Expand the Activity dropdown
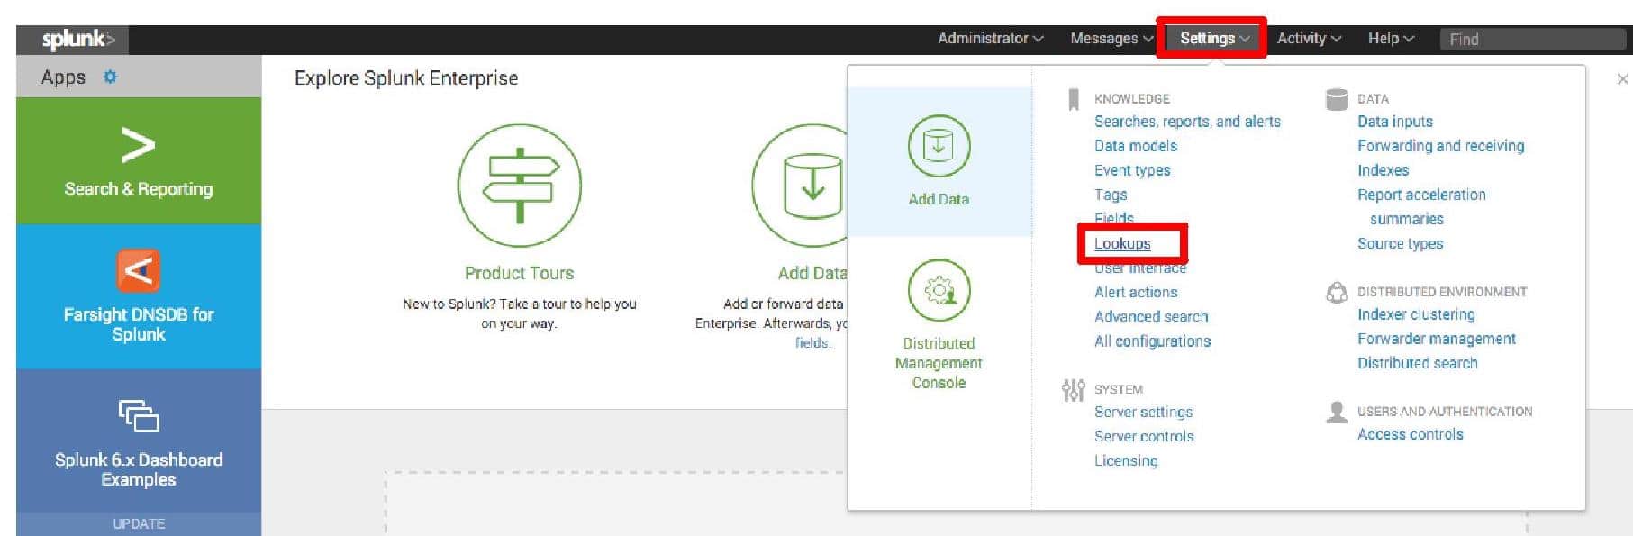1633x536 pixels. coord(1309,38)
